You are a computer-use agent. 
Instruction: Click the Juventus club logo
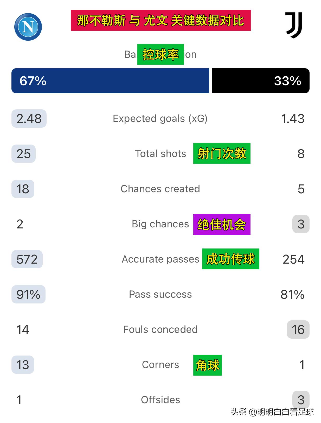point(294,25)
